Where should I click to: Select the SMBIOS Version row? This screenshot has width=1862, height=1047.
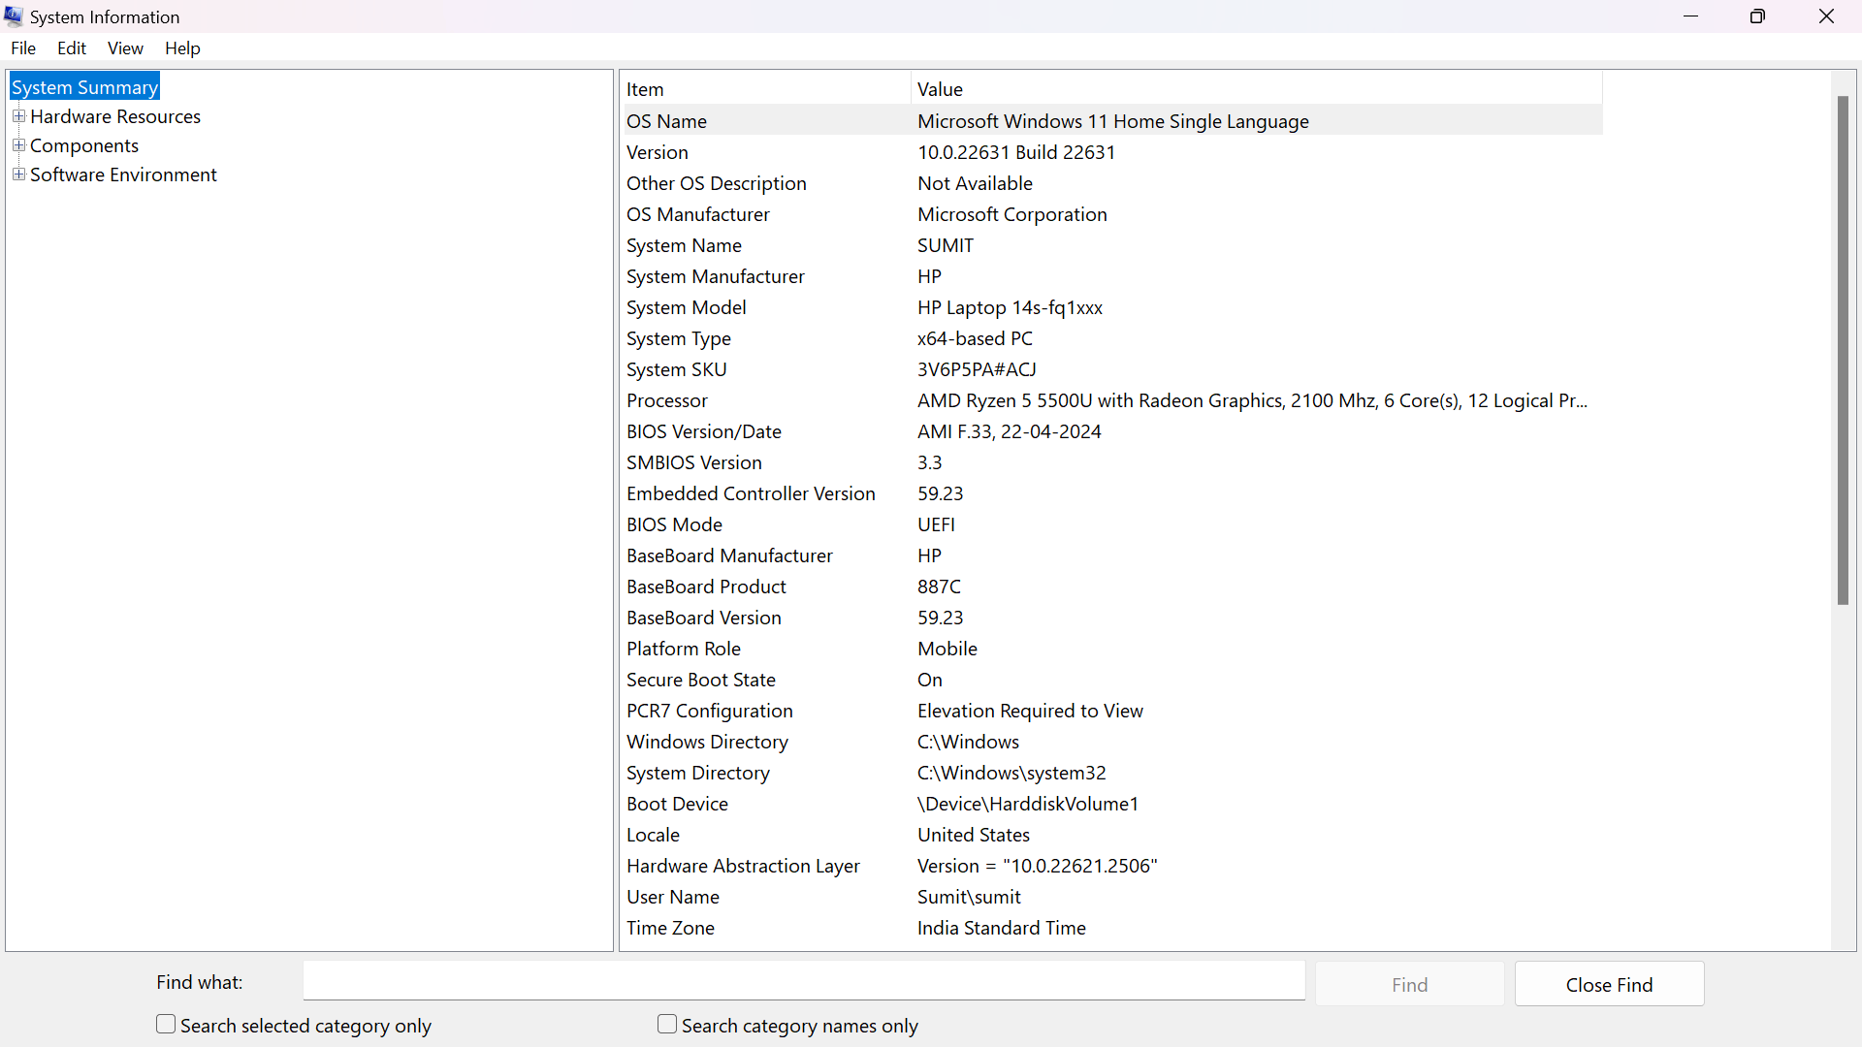tap(1111, 462)
